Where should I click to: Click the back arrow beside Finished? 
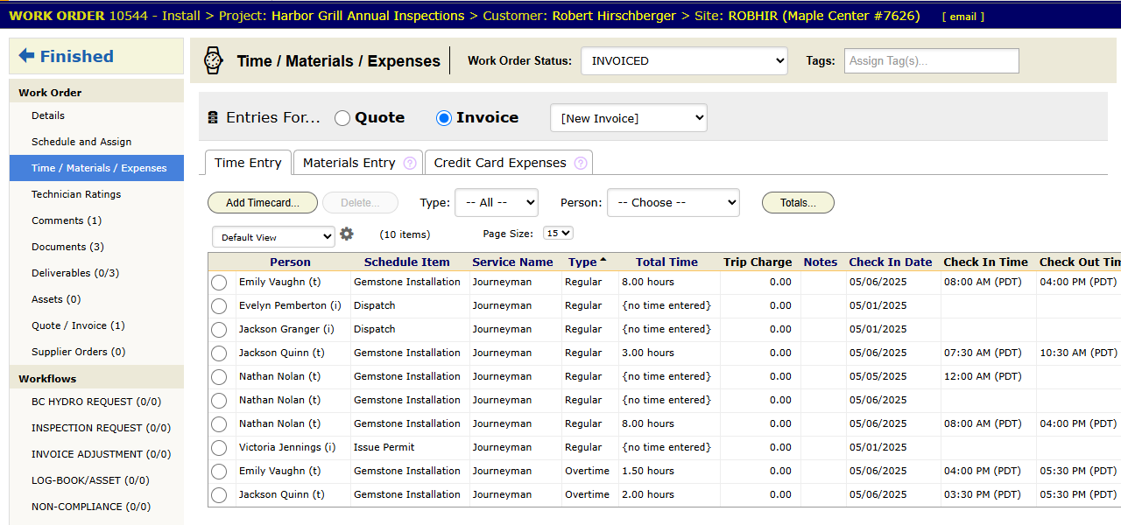pyautogui.click(x=26, y=56)
